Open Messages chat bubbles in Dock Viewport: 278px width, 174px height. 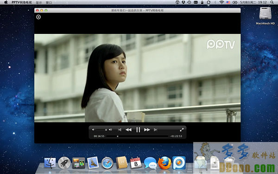(x=150, y=163)
